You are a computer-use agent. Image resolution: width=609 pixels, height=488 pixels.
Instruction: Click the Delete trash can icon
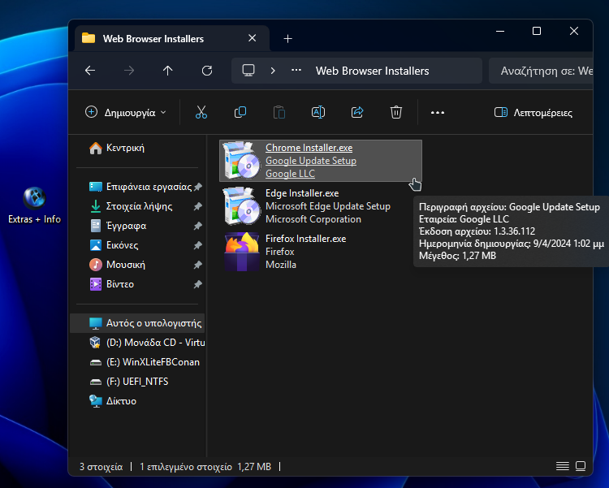tap(395, 112)
